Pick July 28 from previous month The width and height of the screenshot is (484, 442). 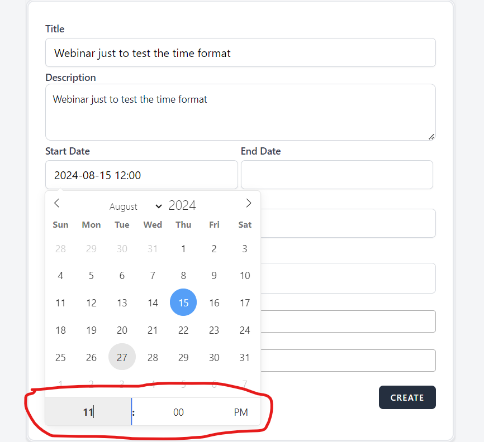pos(60,249)
